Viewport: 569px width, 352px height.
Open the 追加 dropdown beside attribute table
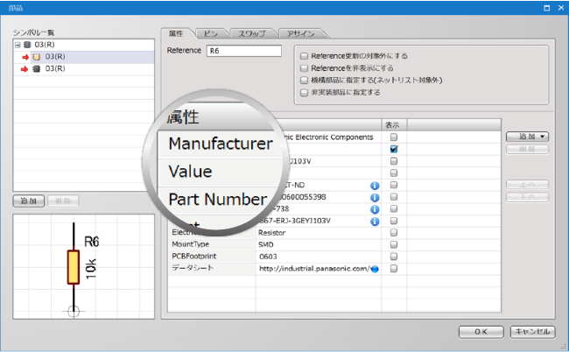tap(527, 137)
